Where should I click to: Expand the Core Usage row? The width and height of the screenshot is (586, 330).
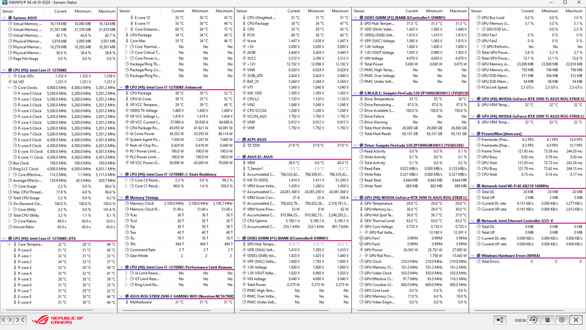pos(9,186)
